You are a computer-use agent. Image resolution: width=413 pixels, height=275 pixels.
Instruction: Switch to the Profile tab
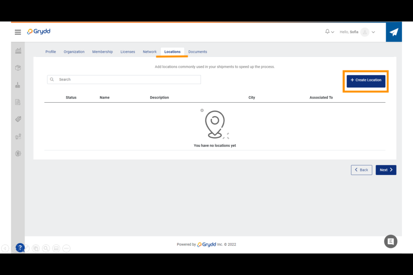[50, 52]
